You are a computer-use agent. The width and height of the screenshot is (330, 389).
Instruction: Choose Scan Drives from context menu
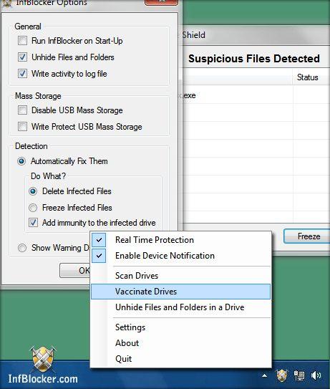(x=137, y=276)
